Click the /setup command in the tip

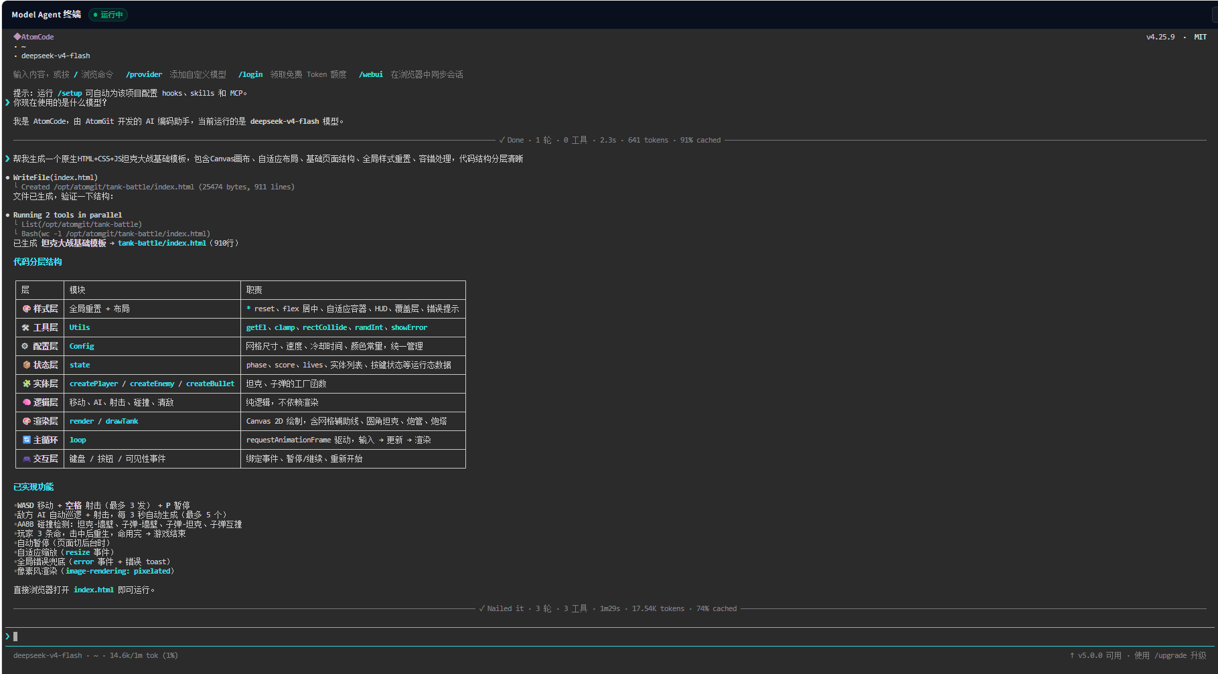pos(70,93)
